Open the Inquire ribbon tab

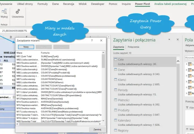click(x=126, y=4)
